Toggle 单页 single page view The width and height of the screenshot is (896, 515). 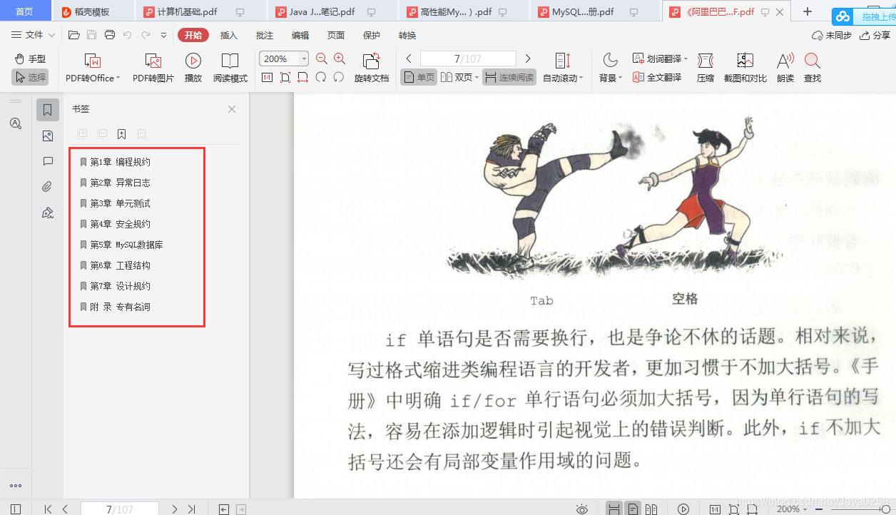[x=419, y=78]
